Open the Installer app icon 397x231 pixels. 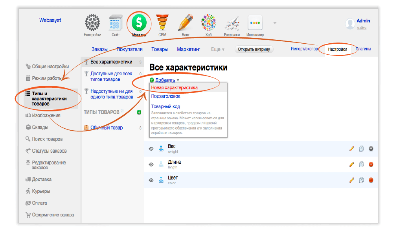pyautogui.click(x=255, y=23)
